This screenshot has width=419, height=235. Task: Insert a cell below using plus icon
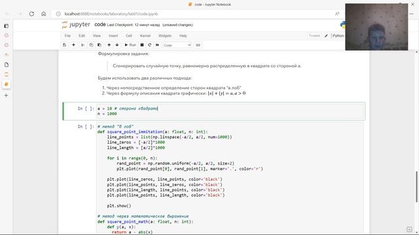click(73, 45)
